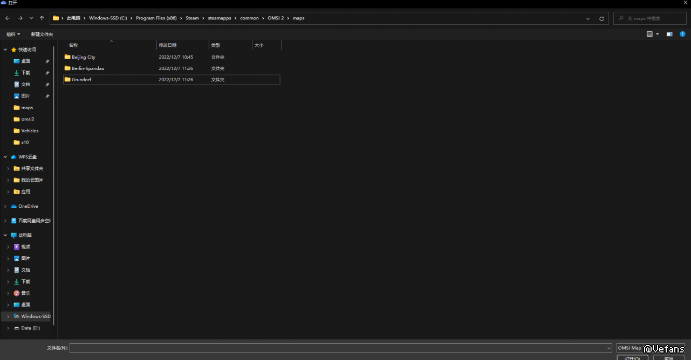Image resolution: width=691 pixels, height=360 pixels.
Task: Open the x10 folder in sidebar
Action: pos(25,142)
